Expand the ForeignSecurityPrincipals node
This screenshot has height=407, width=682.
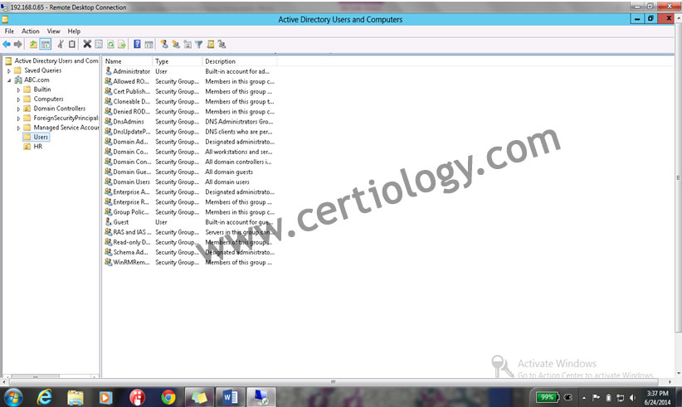click(x=18, y=119)
